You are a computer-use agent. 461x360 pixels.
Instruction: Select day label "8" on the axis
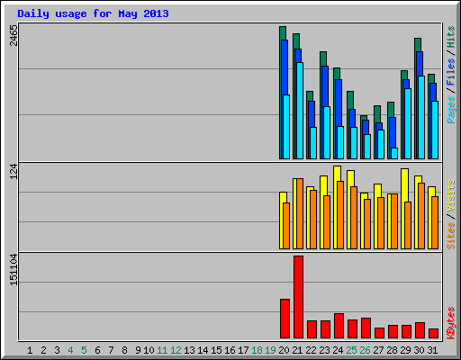pos(124,350)
